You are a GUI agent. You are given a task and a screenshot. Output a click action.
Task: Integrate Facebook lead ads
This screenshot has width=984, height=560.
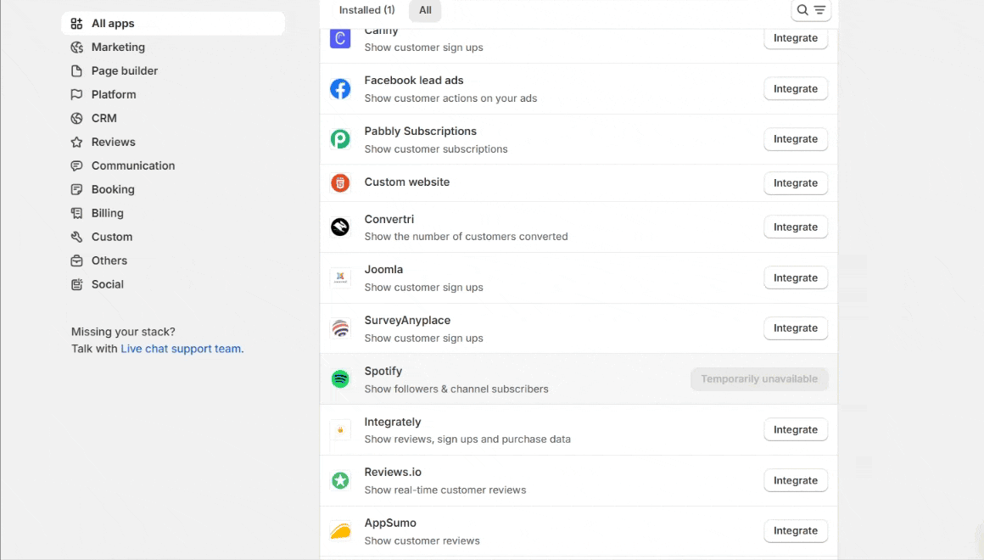795,88
